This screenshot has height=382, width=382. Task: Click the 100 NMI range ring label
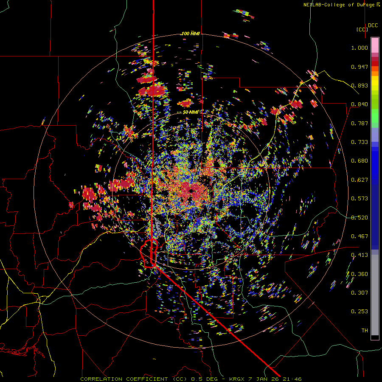pyautogui.click(x=191, y=34)
